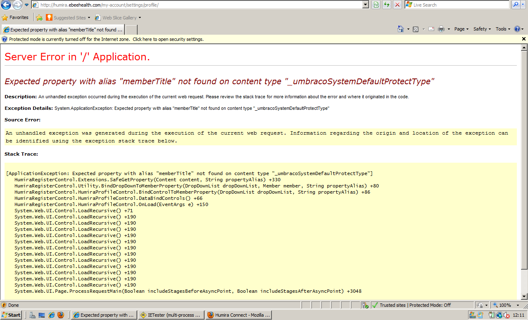
Task: Launch Firefox from Quick Launch
Action: tap(61, 315)
